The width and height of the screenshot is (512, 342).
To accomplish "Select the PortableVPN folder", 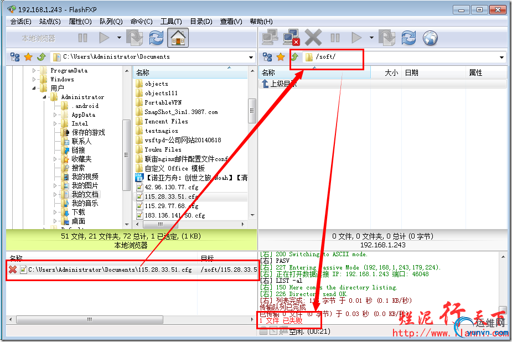I will coord(163,102).
